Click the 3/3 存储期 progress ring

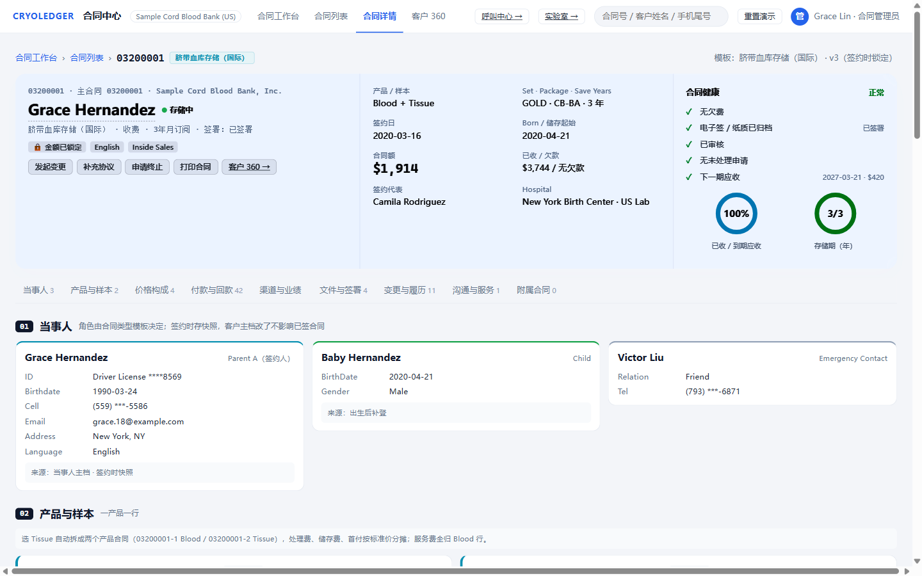[x=835, y=214]
